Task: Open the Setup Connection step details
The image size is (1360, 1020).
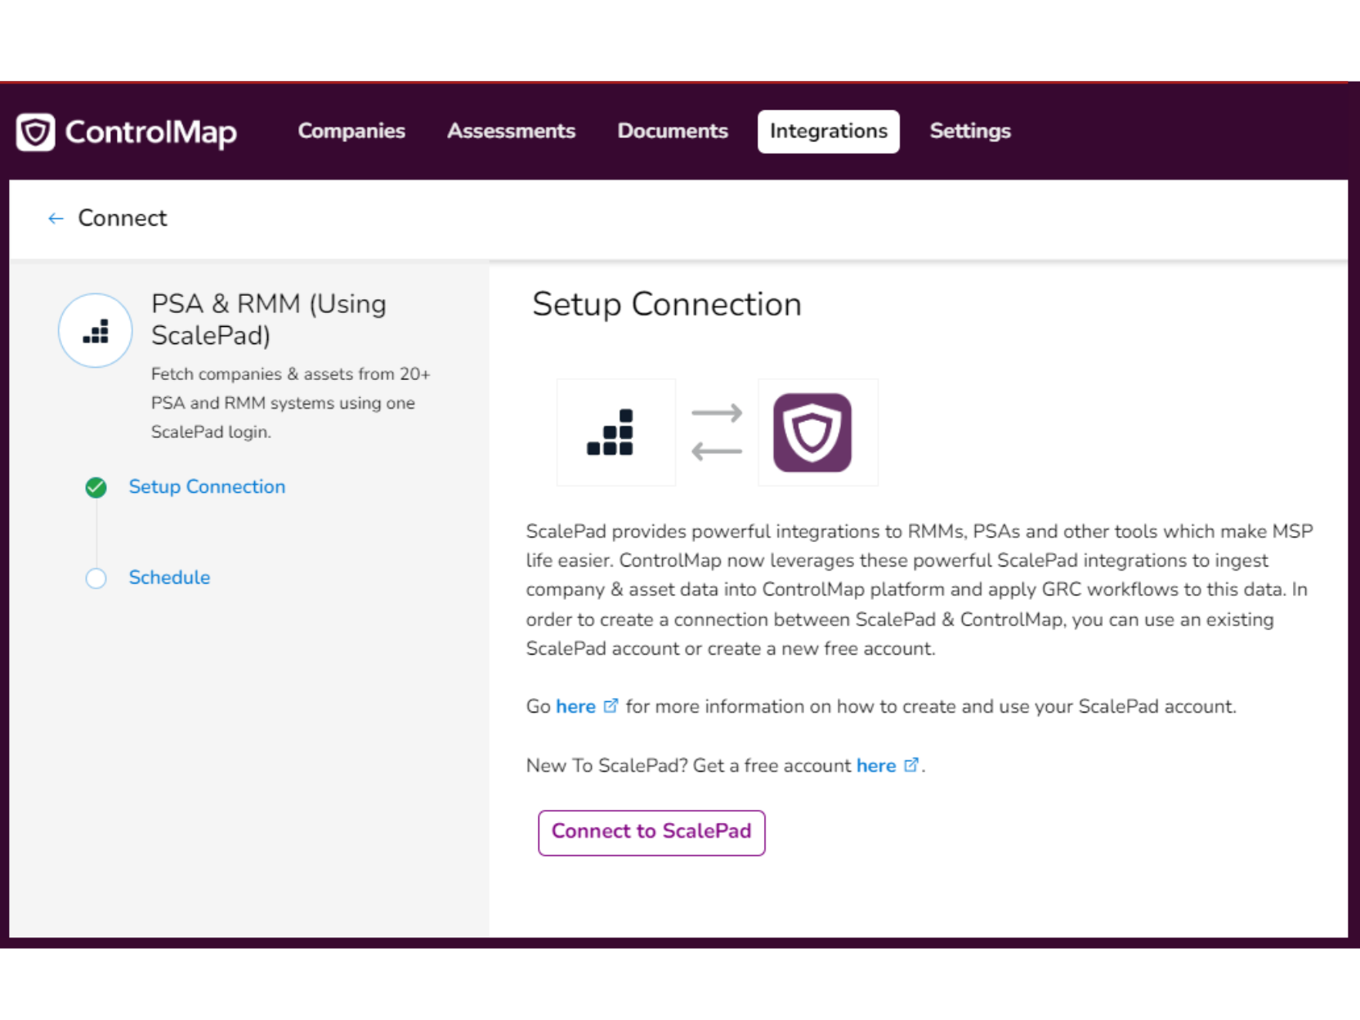Action: (206, 487)
